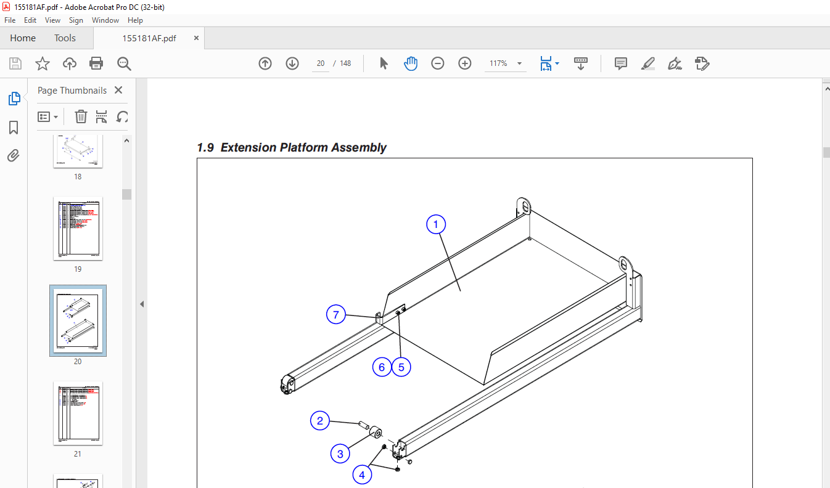This screenshot has height=488, width=830.
Task: Close the Page Thumbnails panel
Action: click(118, 90)
